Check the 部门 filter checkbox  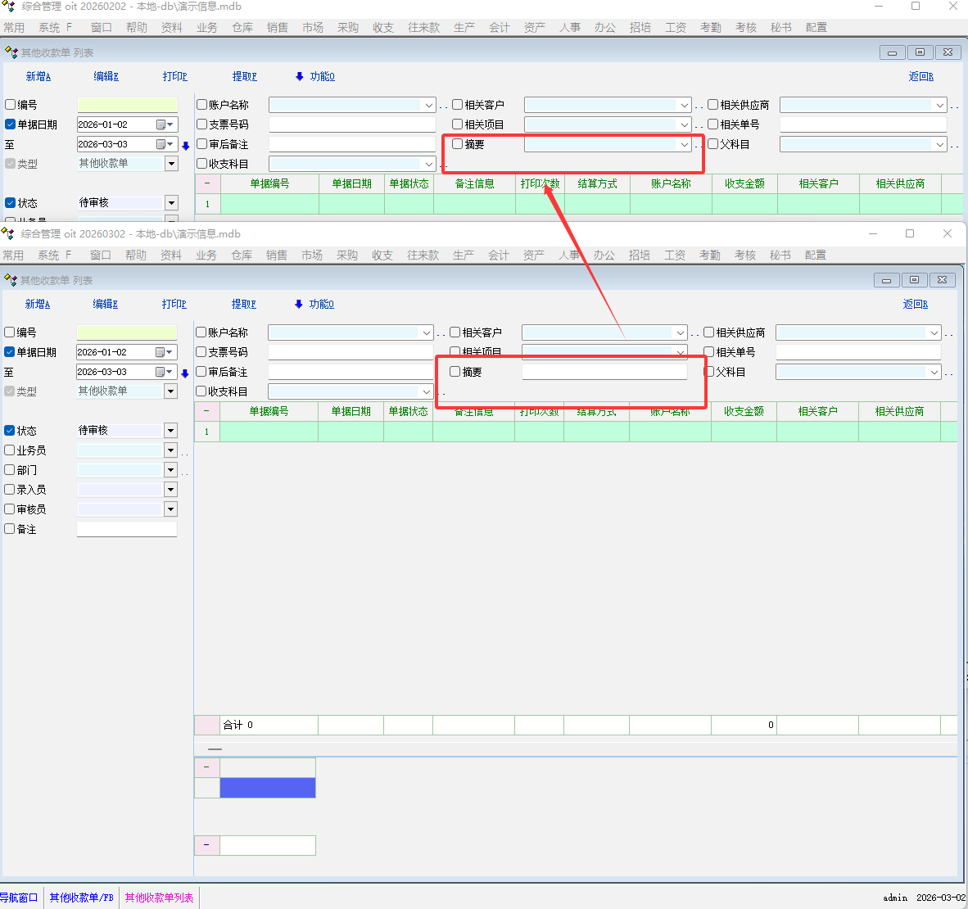click(10, 470)
